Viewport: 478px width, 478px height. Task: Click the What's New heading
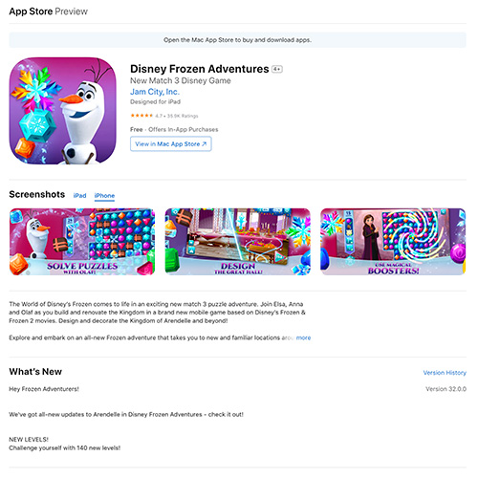pyautogui.click(x=35, y=372)
